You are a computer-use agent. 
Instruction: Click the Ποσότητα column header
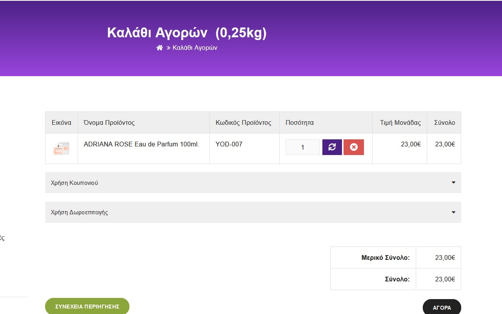pos(300,122)
